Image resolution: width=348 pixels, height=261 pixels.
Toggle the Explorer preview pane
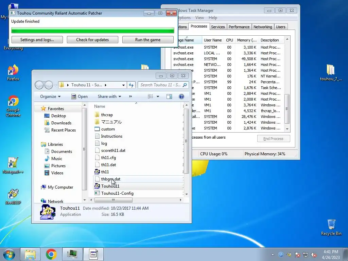169,96
